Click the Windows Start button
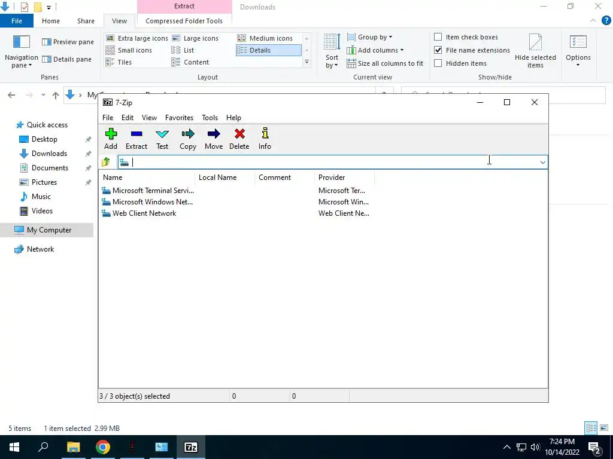This screenshot has width=613, height=459. coord(14,447)
